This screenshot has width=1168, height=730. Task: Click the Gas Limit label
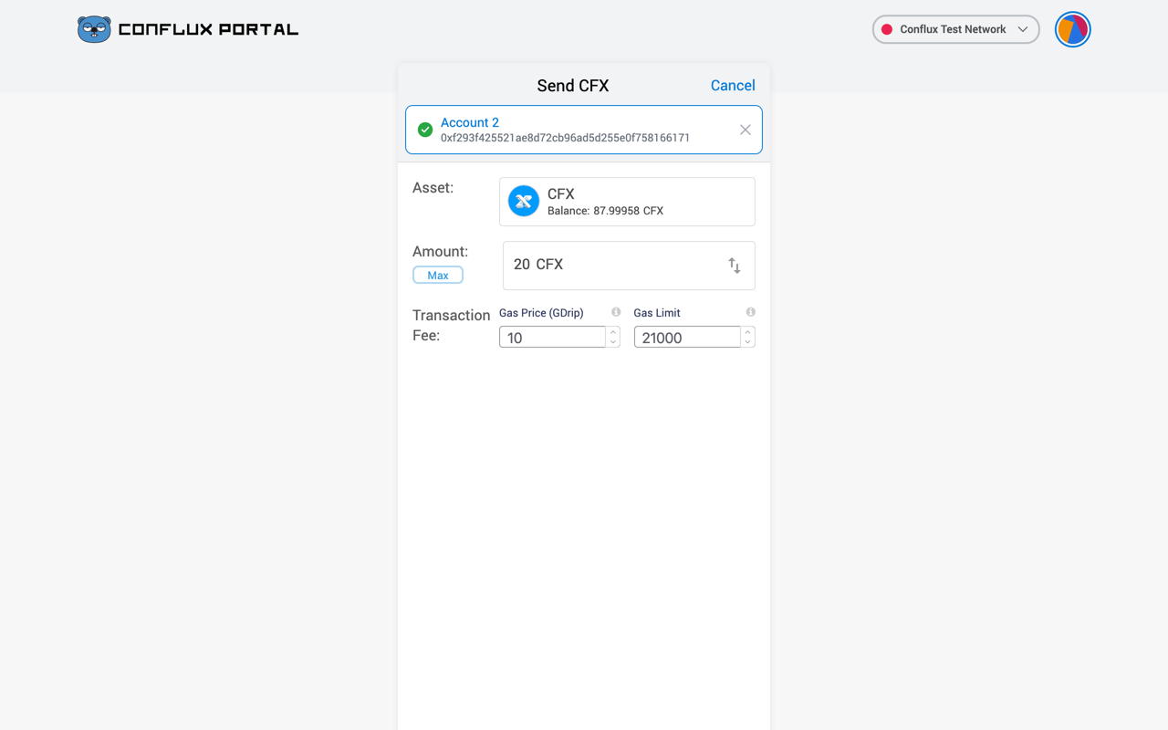657,313
